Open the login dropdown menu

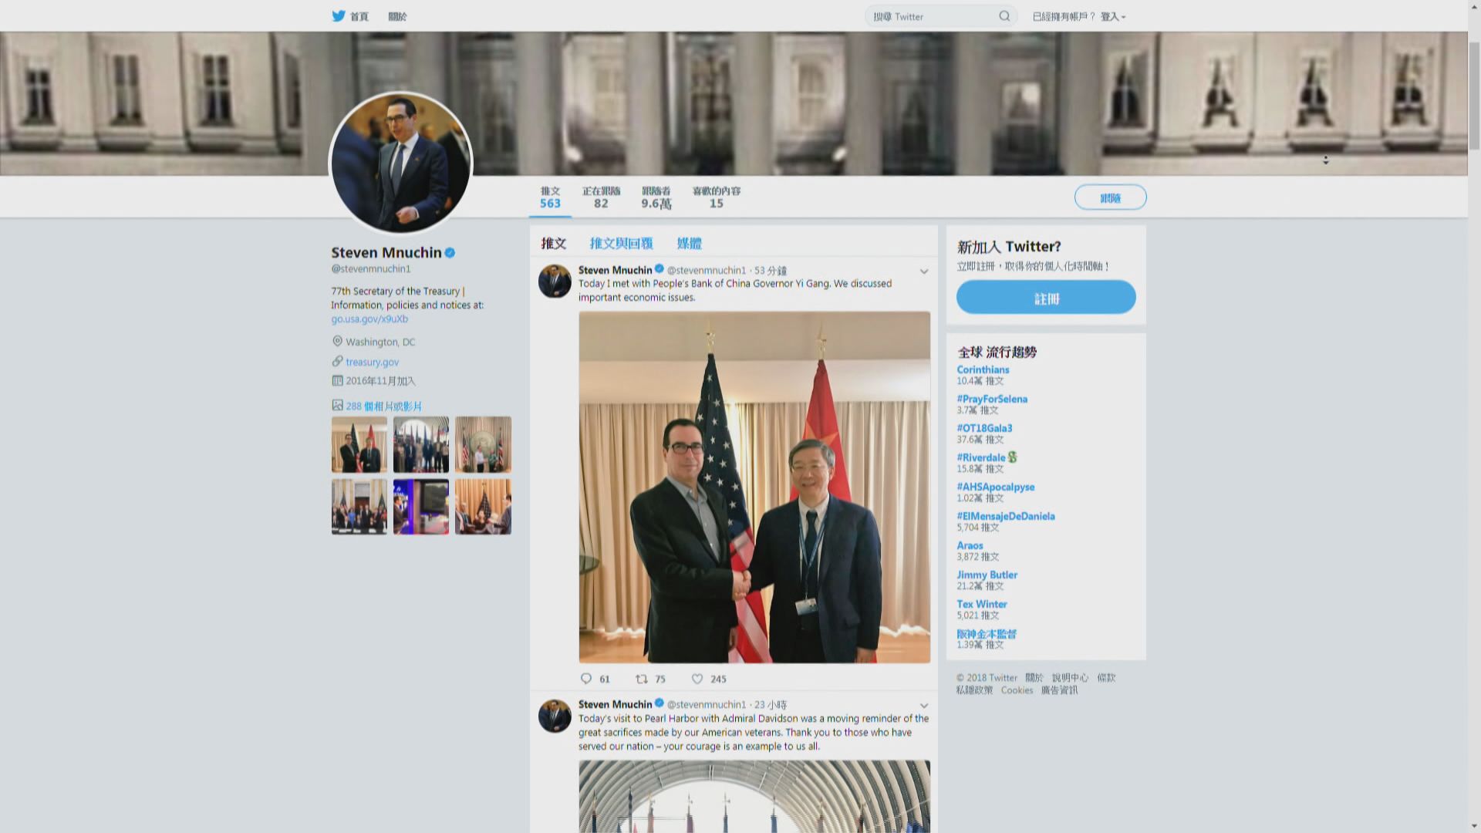[1114, 16]
